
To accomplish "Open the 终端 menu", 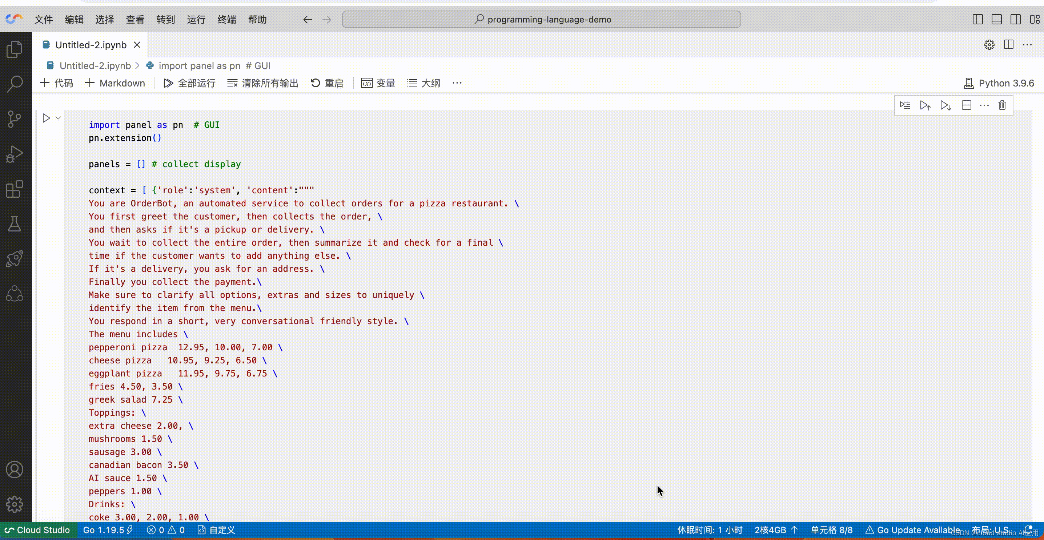I will (226, 20).
